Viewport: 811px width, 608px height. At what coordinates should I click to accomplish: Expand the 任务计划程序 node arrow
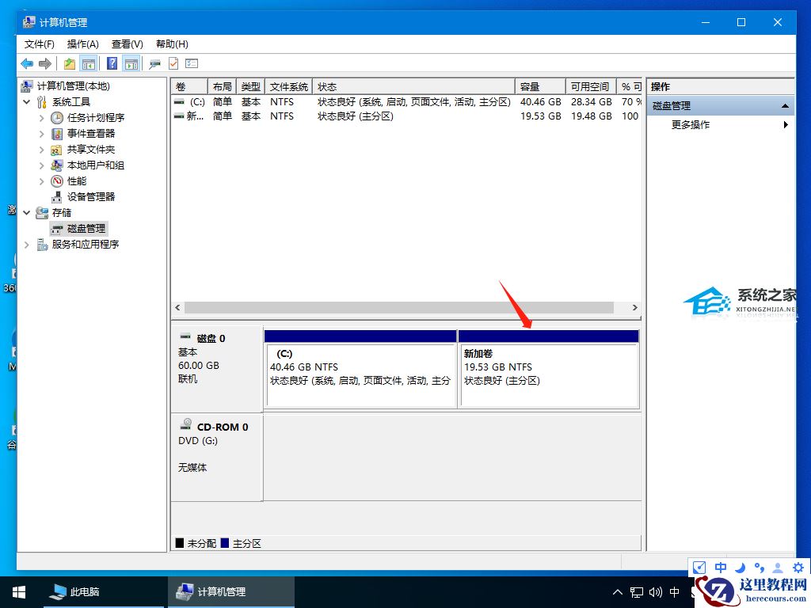[41, 118]
